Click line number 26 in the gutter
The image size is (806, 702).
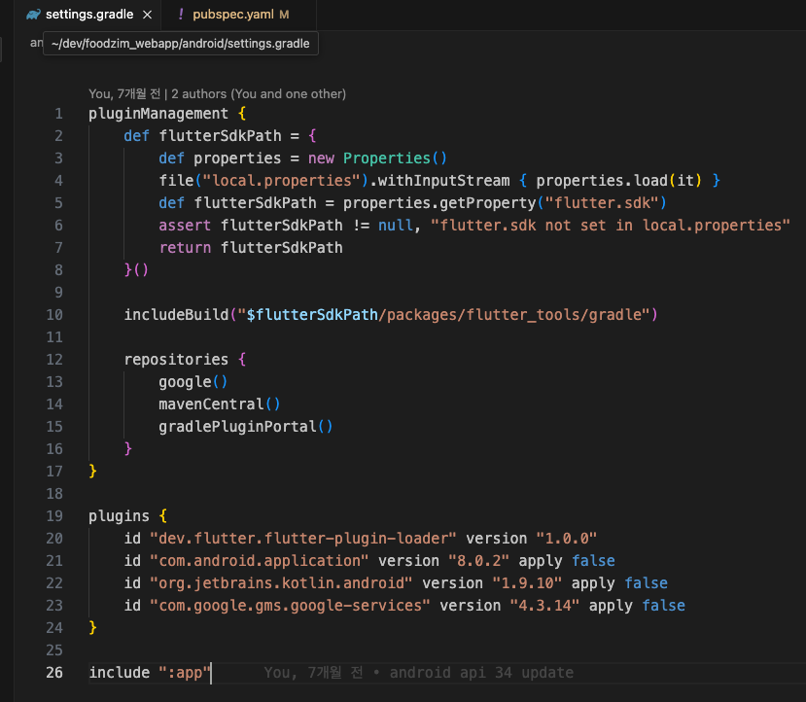point(54,673)
